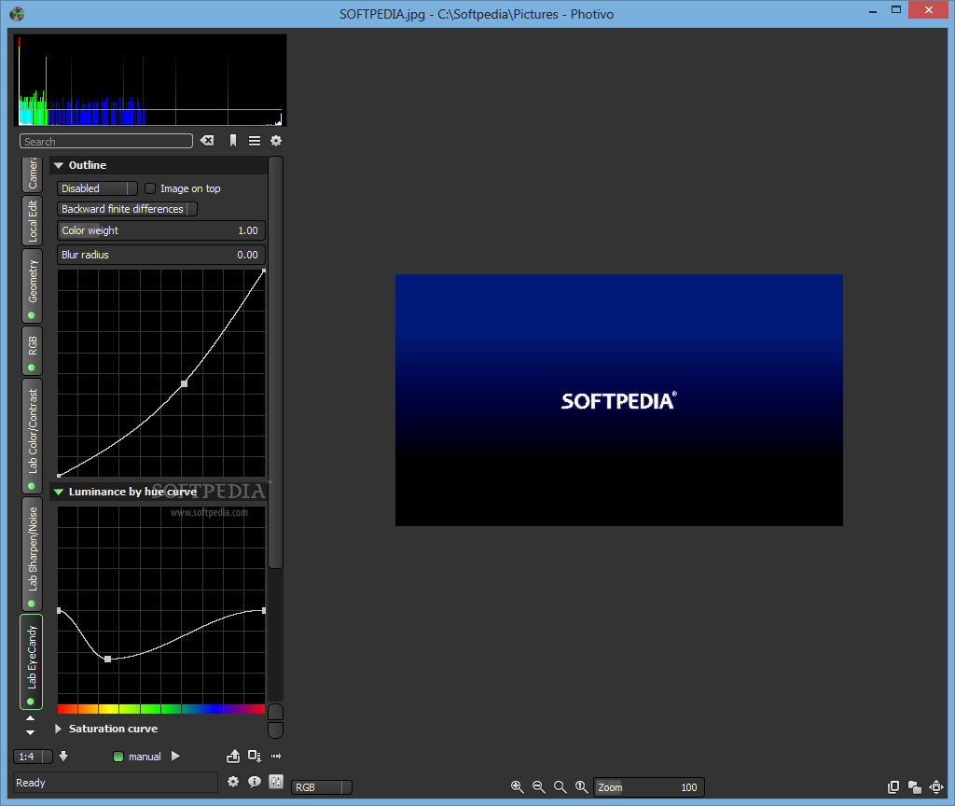Screen dimensions: 955x806
Task: Open the RGB tab in sidebar
Action: click(33, 351)
